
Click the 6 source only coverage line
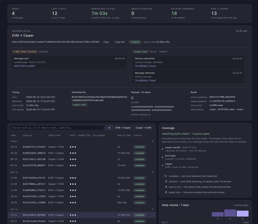coord(198,187)
